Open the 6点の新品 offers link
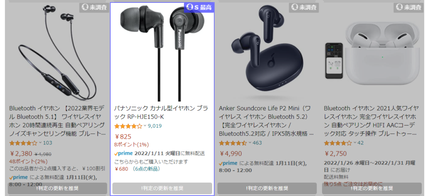The image size is (426, 196). (145, 169)
